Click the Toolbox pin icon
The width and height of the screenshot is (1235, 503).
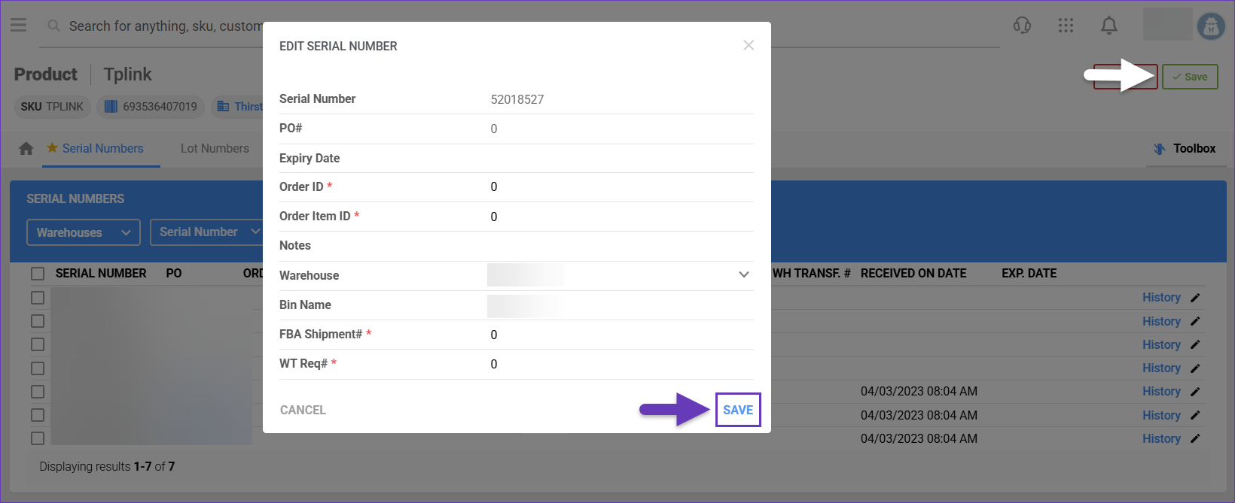[x=1160, y=149]
